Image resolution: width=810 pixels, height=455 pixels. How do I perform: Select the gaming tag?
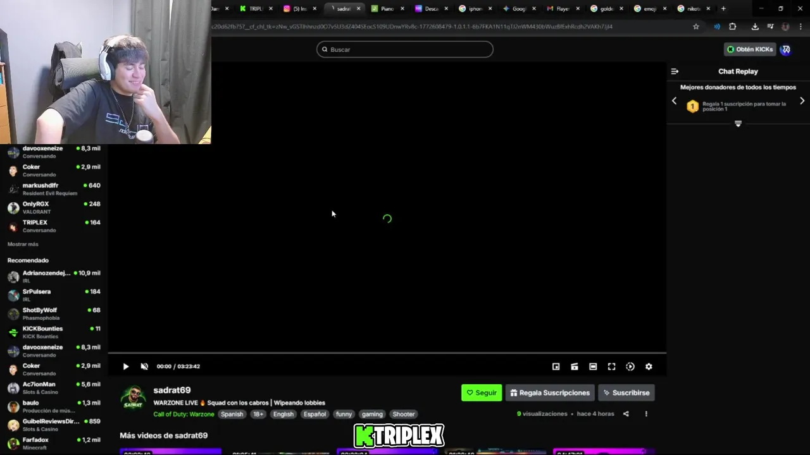(x=372, y=415)
